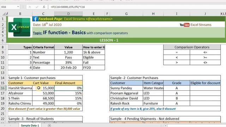
Task: Select value cell '39%'
Action: click(x=69, y=62)
